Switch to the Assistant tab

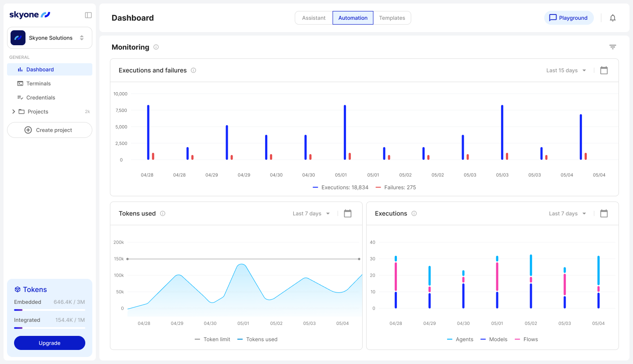314,18
